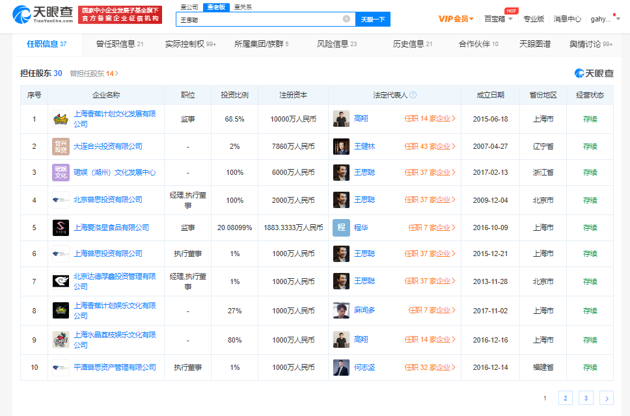Clear the search box with the X icon

346,19
